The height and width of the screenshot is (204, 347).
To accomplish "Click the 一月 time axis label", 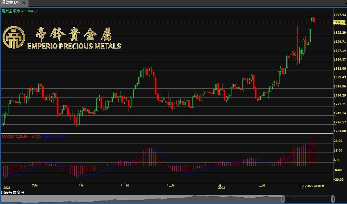I will coord(218,185).
